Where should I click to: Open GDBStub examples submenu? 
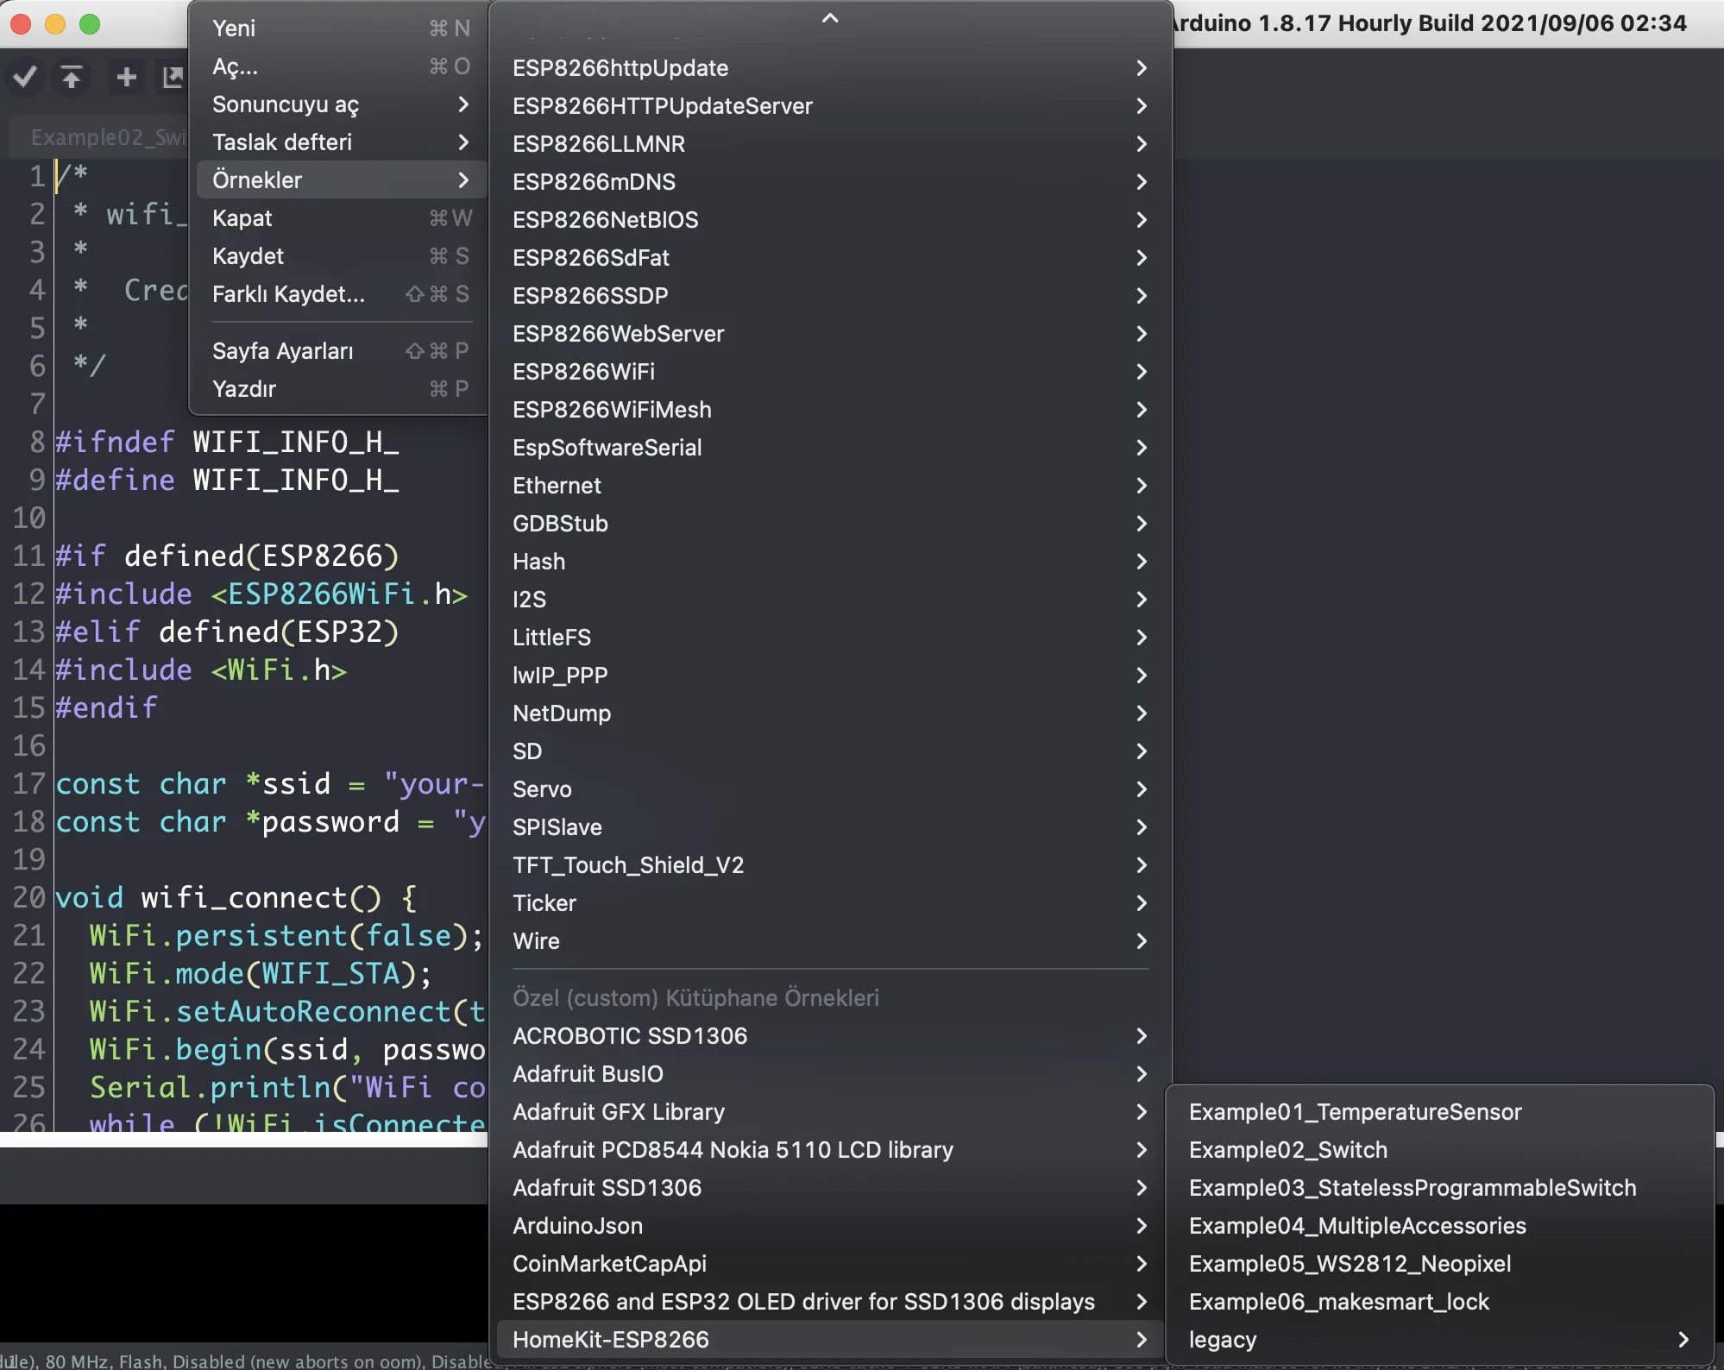click(830, 524)
